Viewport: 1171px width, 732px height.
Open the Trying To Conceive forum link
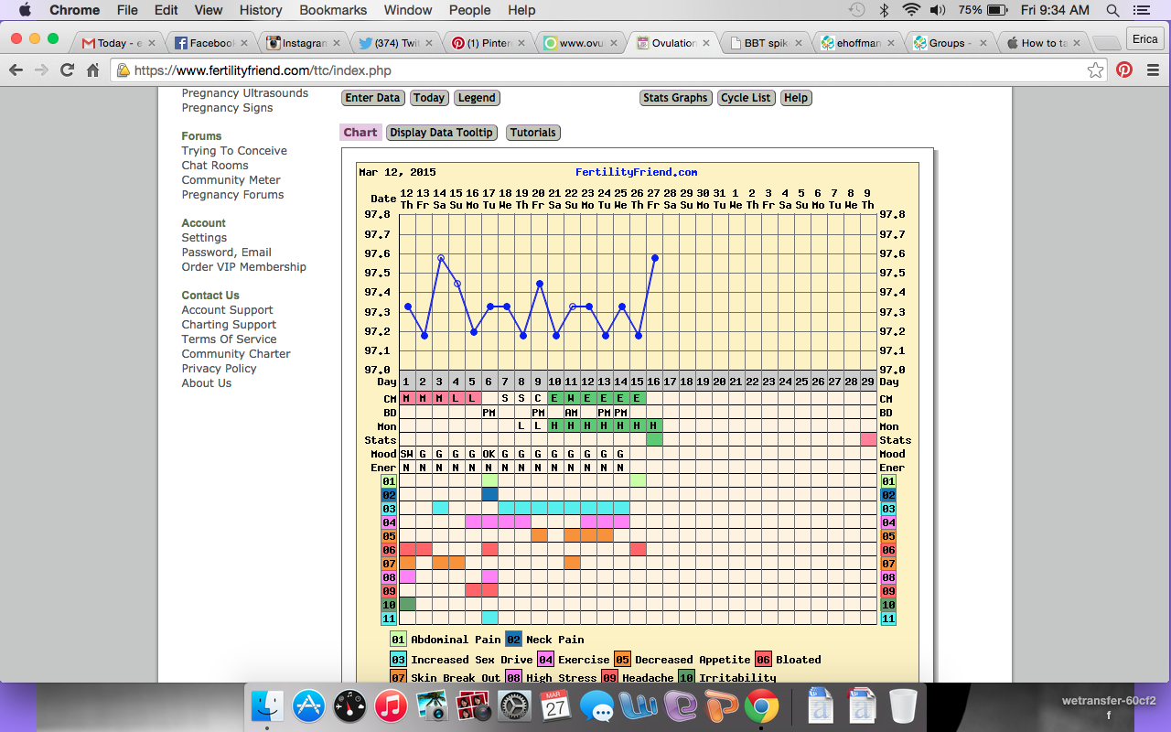coord(234,151)
